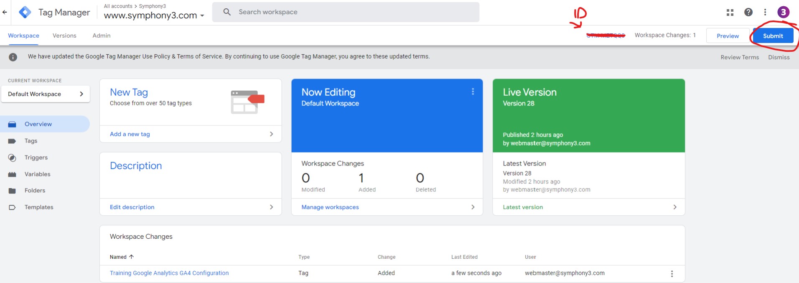Click Review Terms
This screenshot has height=283, width=799.
click(740, 57)
